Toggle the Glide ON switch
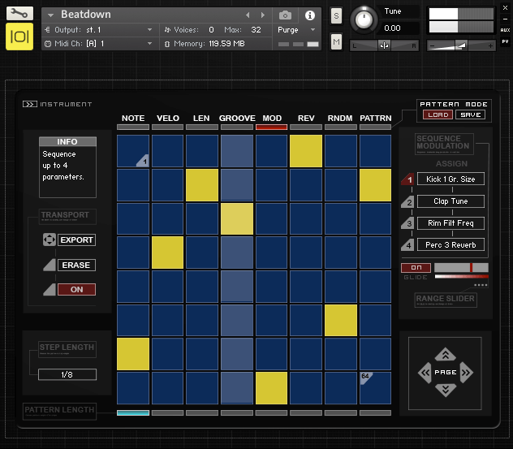 (416, 267)
